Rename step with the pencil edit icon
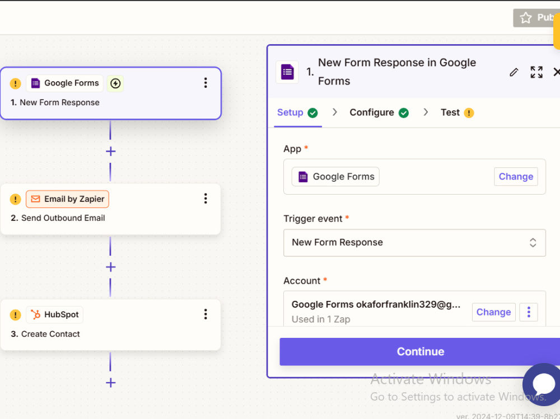 click(x=514, y=72)
